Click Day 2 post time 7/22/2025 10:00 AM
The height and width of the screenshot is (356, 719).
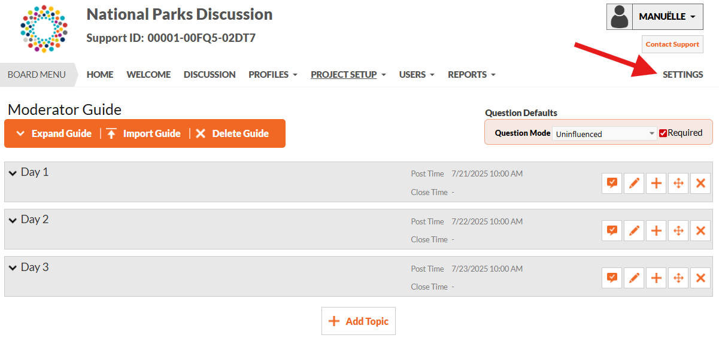pyautogui.click(x=487, y=221)
